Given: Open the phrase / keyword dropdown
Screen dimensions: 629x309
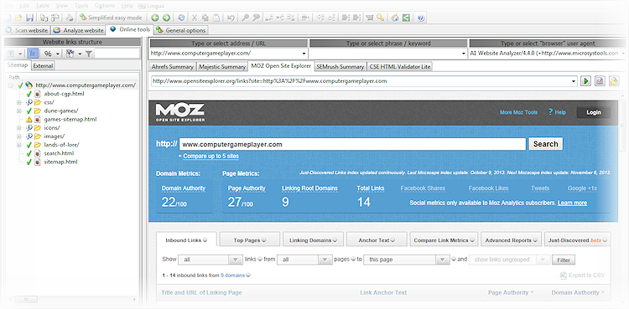Looking at the screenshot, I should (x=463, y=54).
